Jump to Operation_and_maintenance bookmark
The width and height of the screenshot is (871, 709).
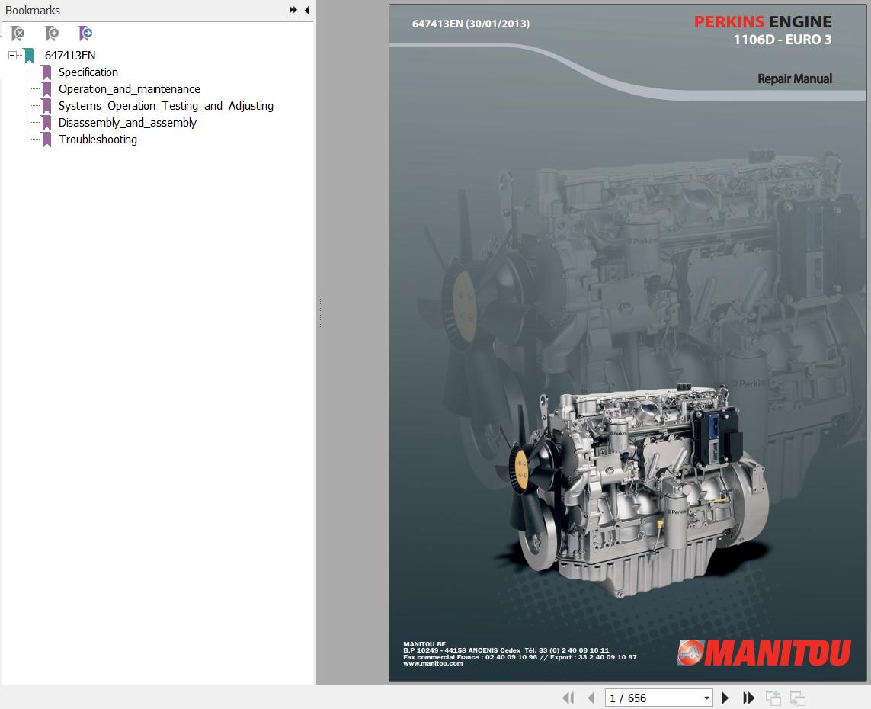[130, 89]
